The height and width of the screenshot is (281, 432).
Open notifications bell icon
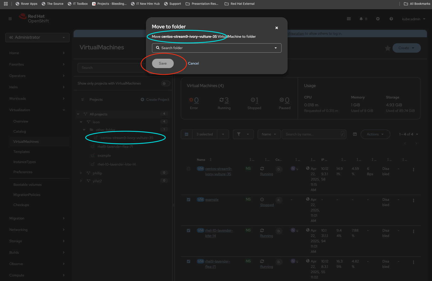coord(361,19)
